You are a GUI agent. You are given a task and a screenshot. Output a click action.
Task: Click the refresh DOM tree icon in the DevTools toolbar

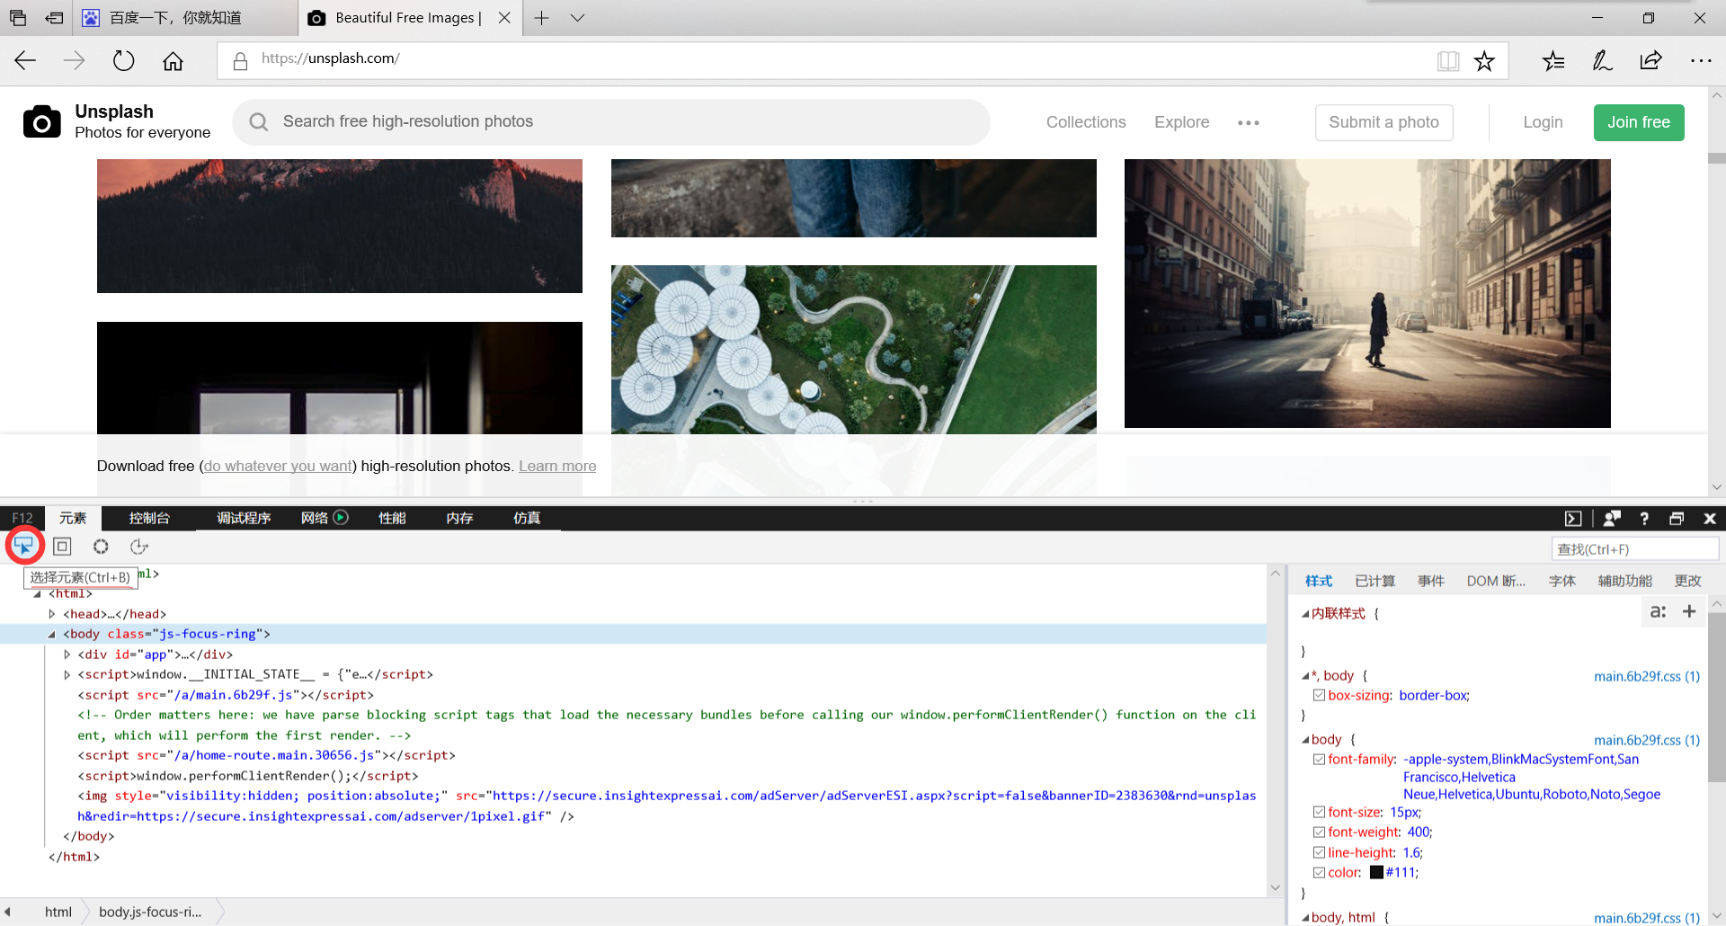pos(138,547)
